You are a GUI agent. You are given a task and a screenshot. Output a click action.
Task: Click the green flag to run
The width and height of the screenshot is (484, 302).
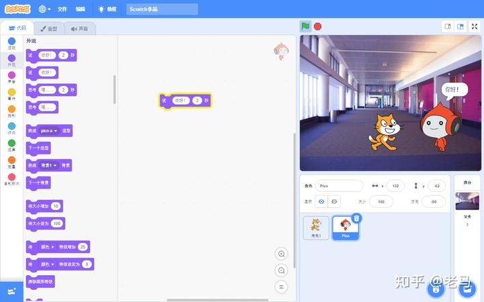(305, 26)
